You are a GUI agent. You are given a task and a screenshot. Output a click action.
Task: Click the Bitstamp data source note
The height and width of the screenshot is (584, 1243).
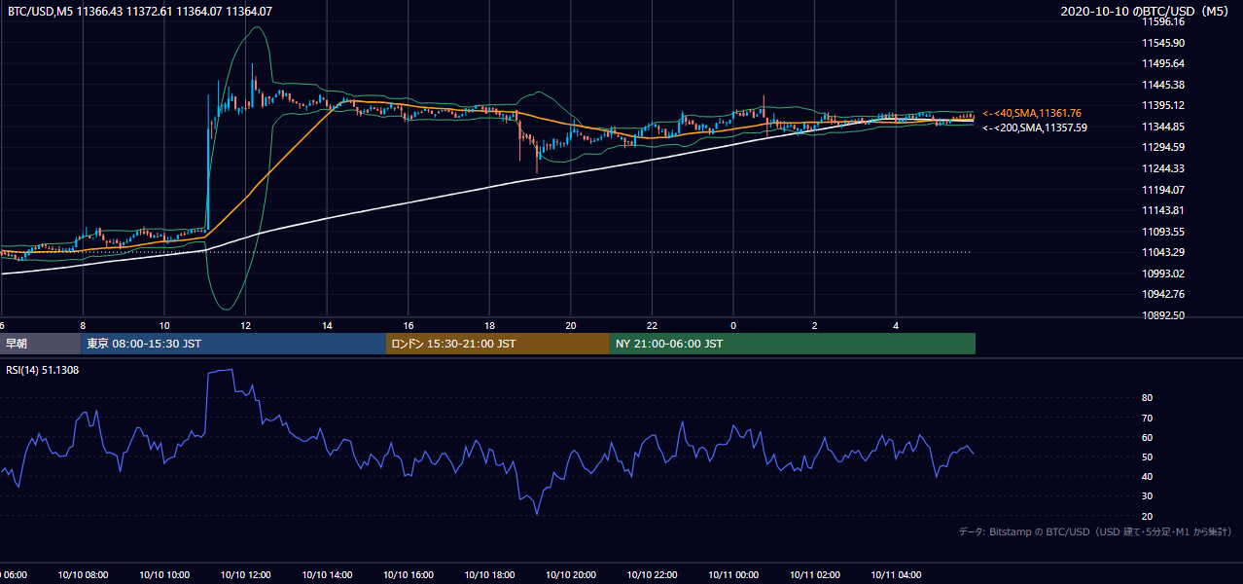1095,531
